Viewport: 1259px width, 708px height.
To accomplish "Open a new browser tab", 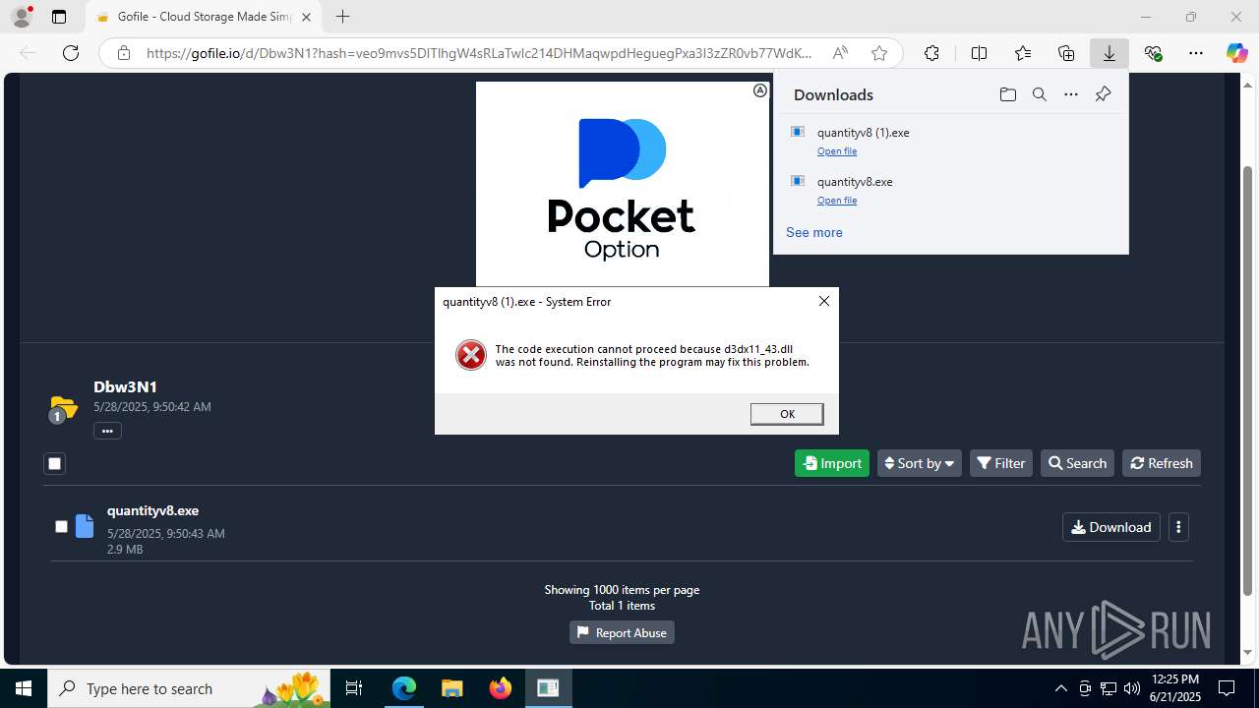I will click(342, 17).
